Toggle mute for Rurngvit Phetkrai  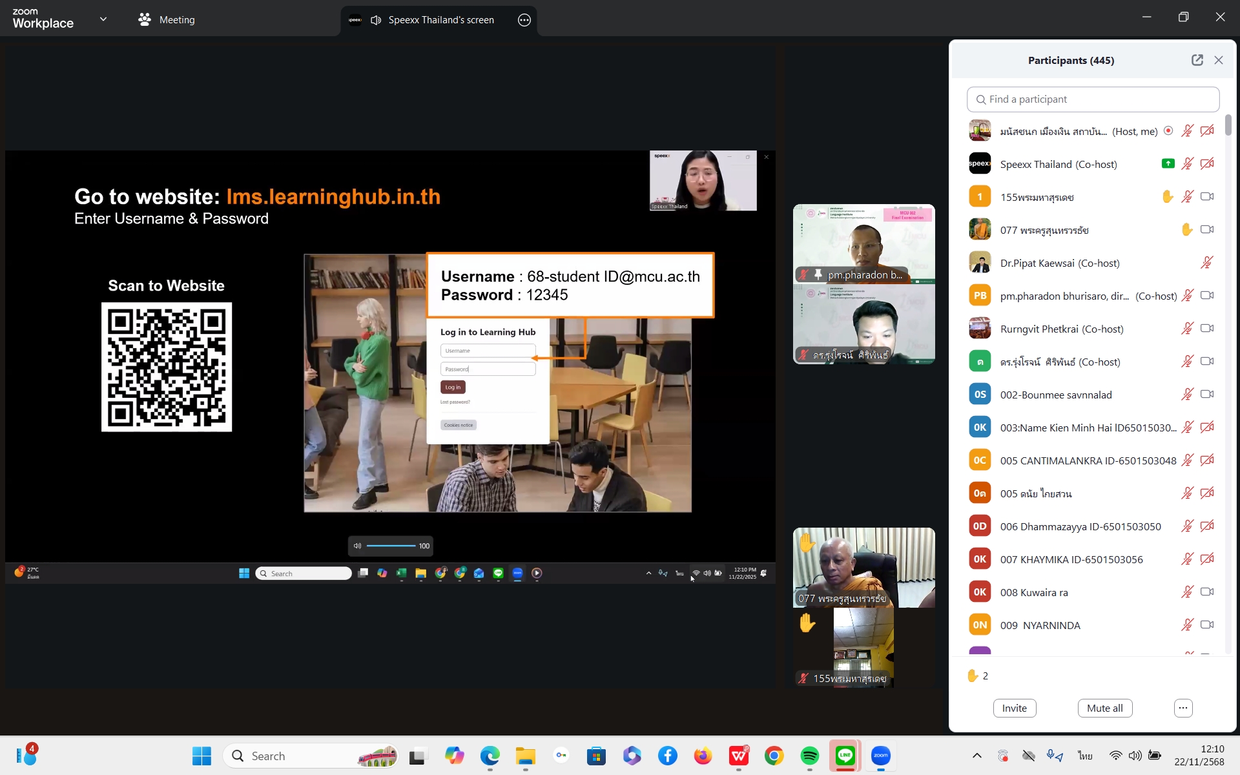pos(1187,329)
